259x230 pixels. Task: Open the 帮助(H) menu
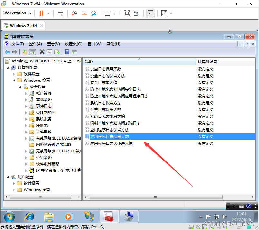pyautogui.click(x=113, y=44)
